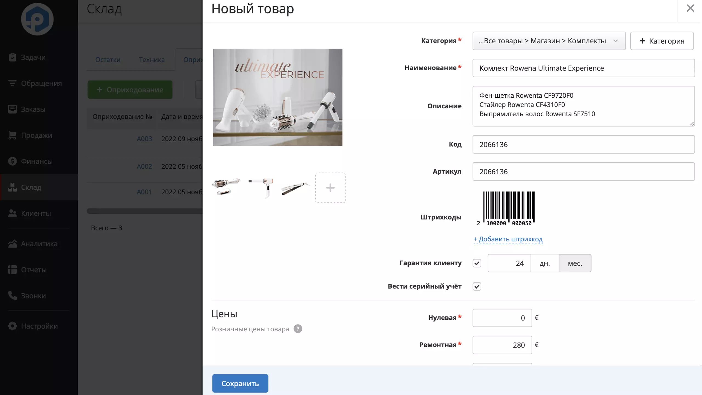Open Финансы section
702x395 pixels.
(39, 161)
